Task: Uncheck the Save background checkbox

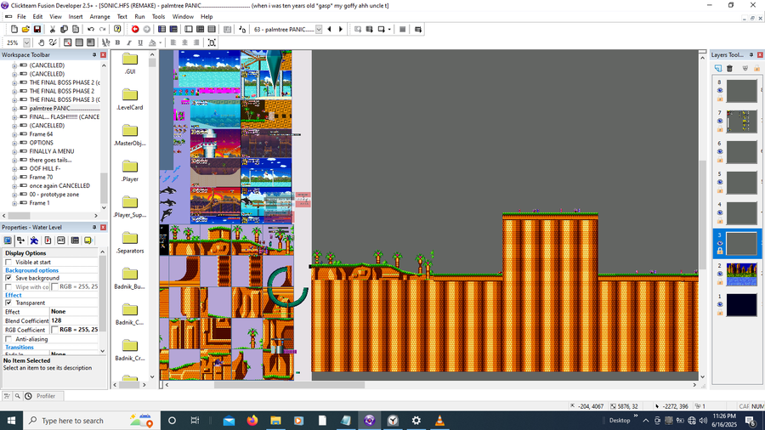Action: coord(8,278)
